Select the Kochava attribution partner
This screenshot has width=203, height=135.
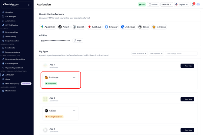95,27
